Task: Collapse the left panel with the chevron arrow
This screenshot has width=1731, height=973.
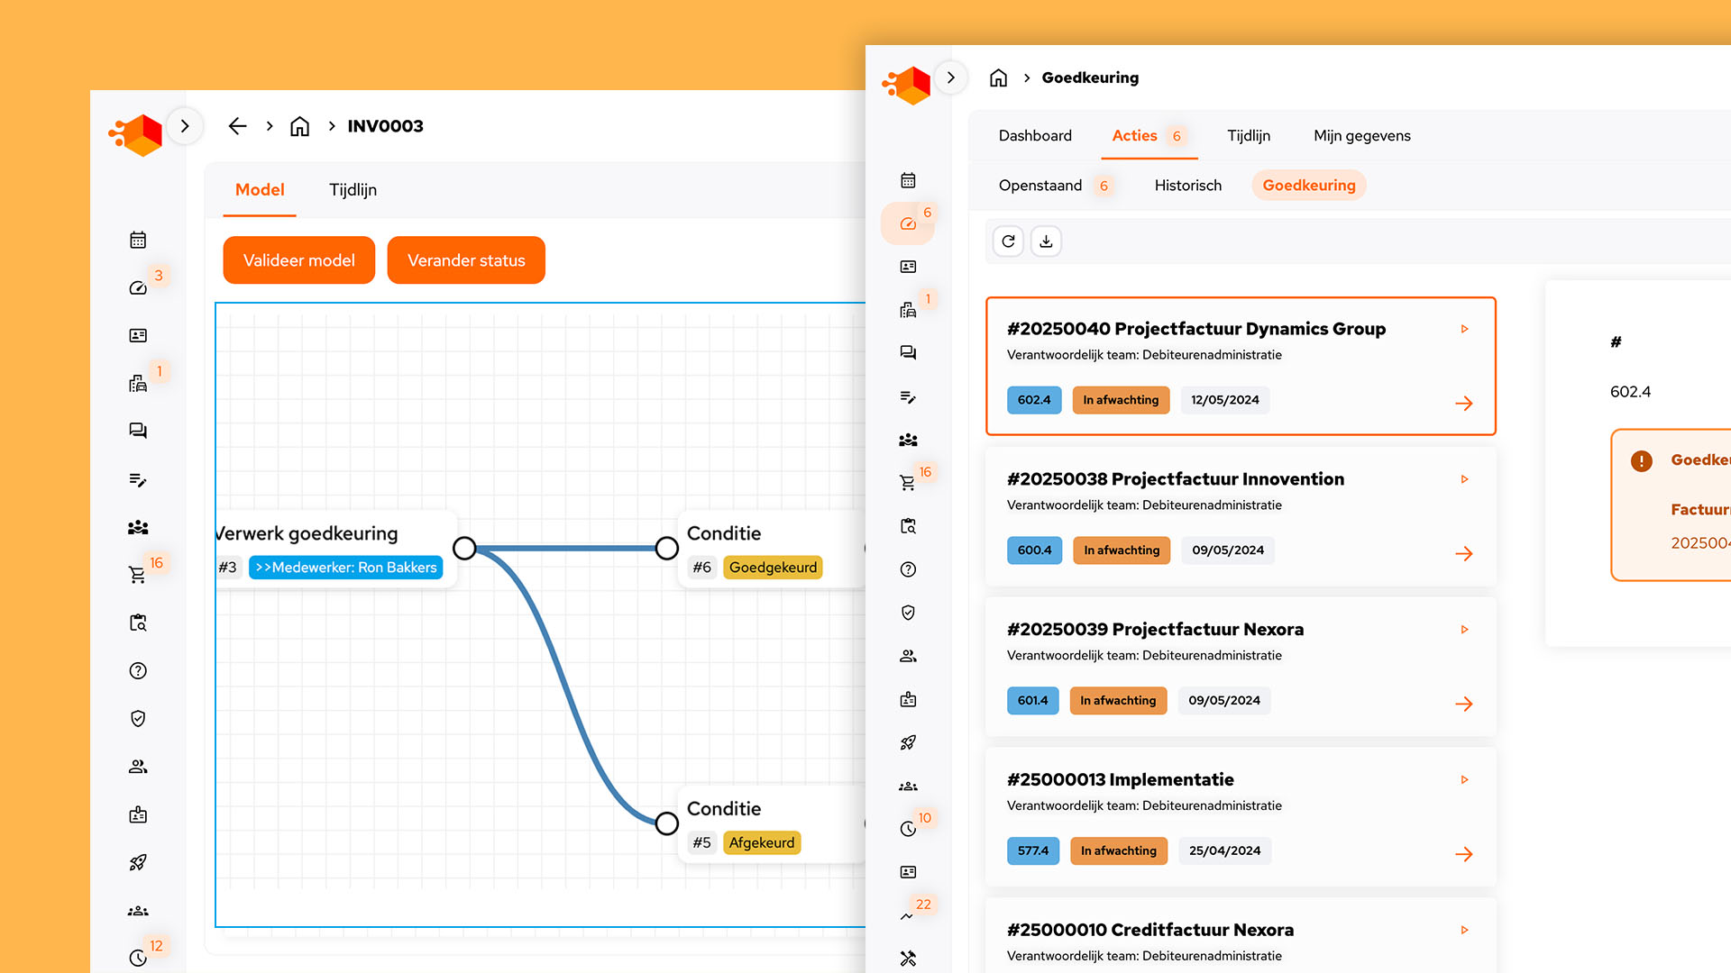Action: (185, 125)
